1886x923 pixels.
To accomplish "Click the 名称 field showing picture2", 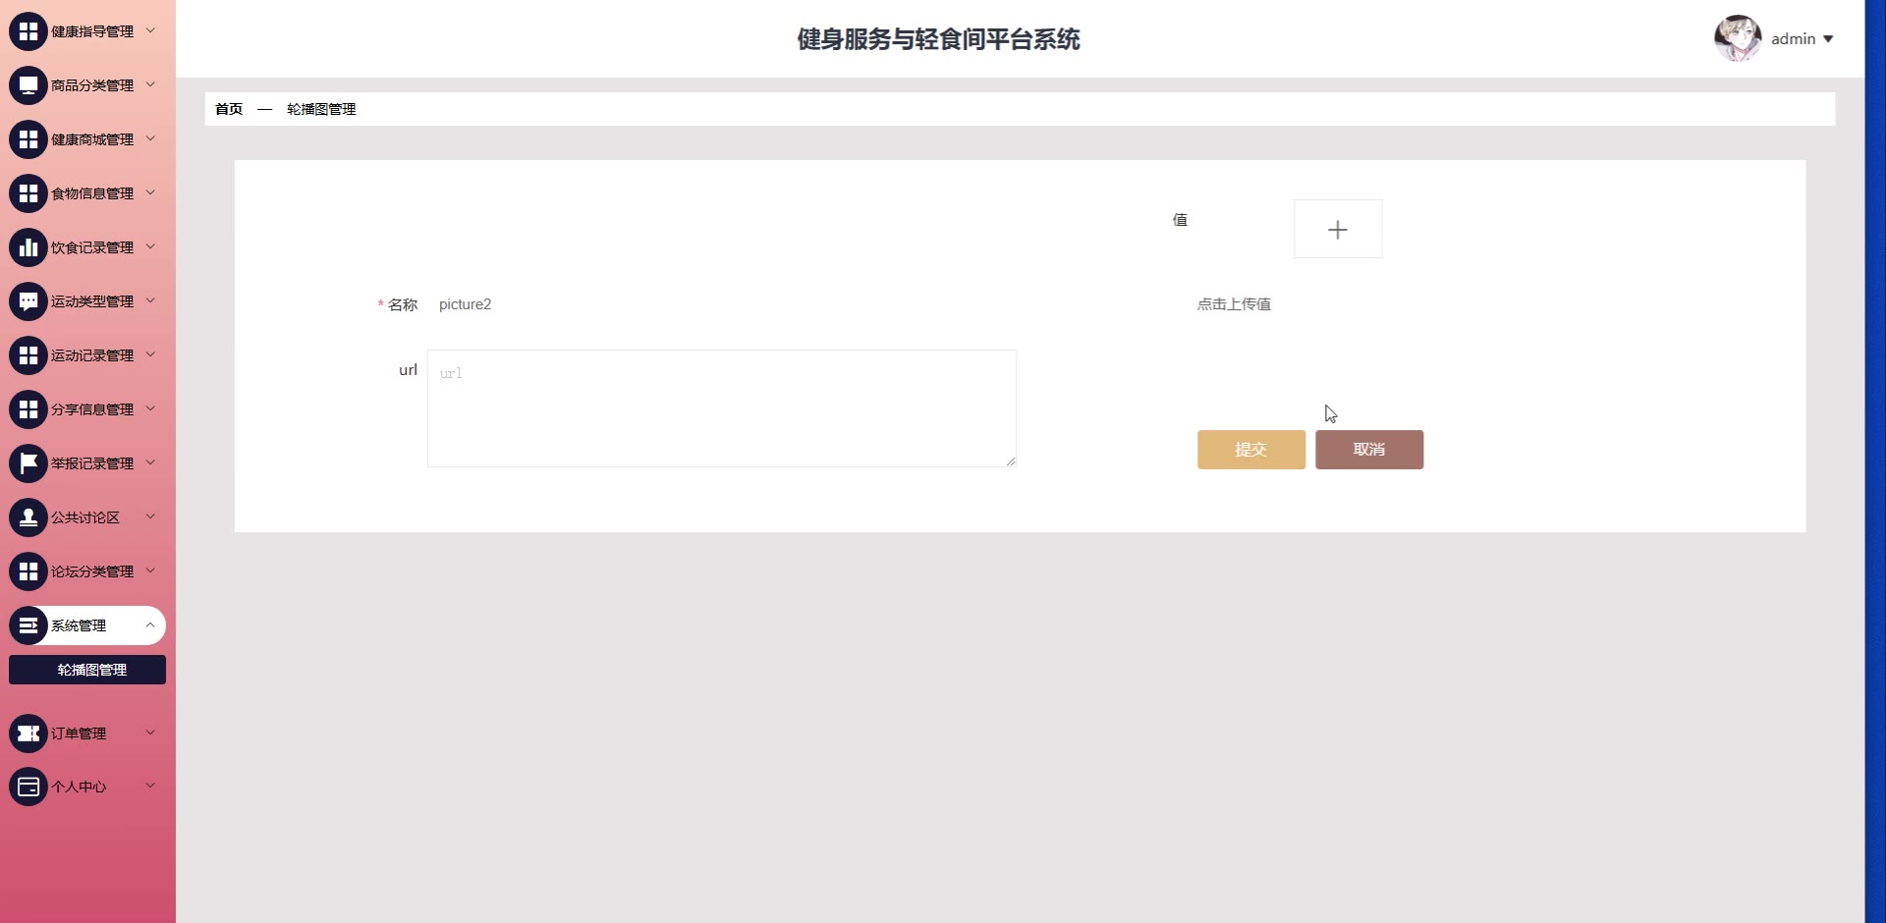I will pos(722,304).
